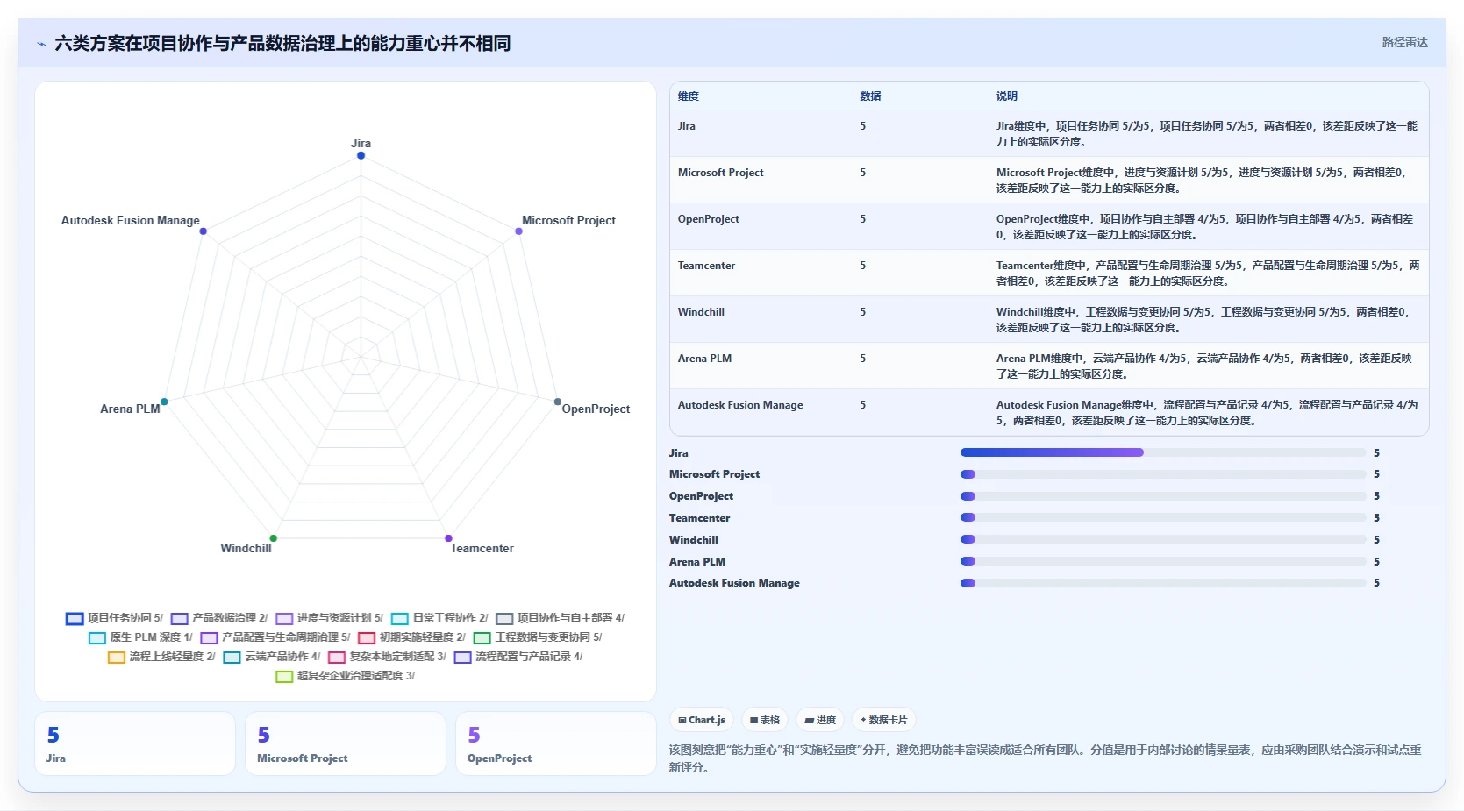Screen dimensions: 1464x811
Task: Click the indigo 流程配置与产品记录 4/ legend swatch
Action: 462,657
